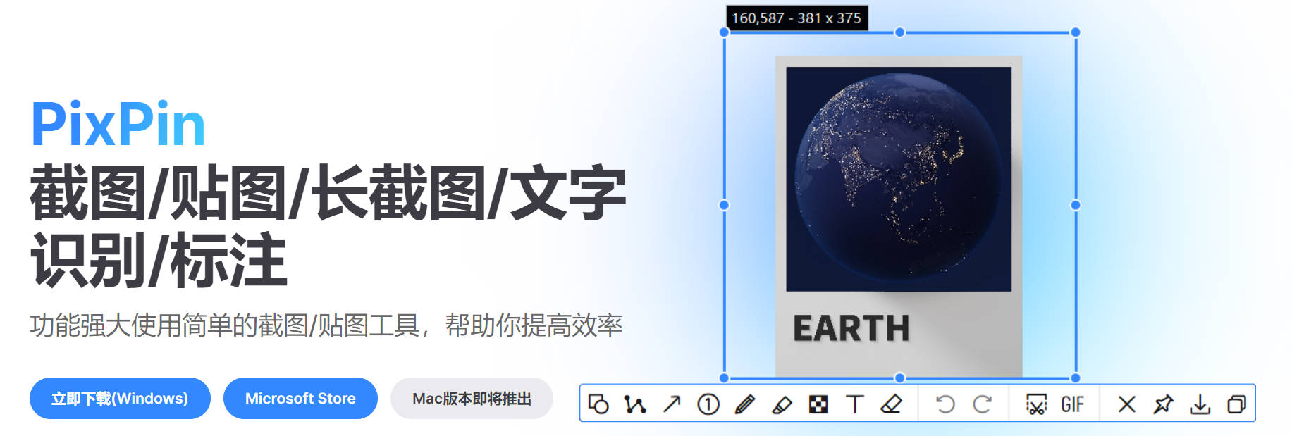The height and width of the screenshot is (436, 1292).
Task: Pick the arrow annotation tool
Action: 672,404
